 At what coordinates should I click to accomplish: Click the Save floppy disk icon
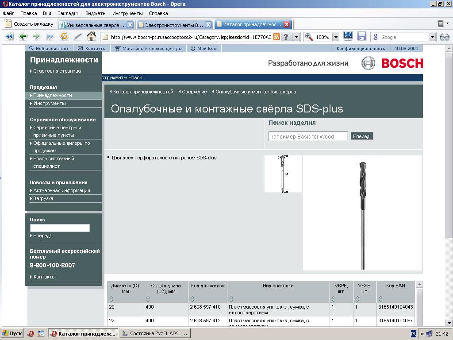pyautogui.click(x=362, y=36)
